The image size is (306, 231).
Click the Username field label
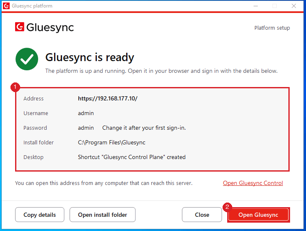(36, 113)
